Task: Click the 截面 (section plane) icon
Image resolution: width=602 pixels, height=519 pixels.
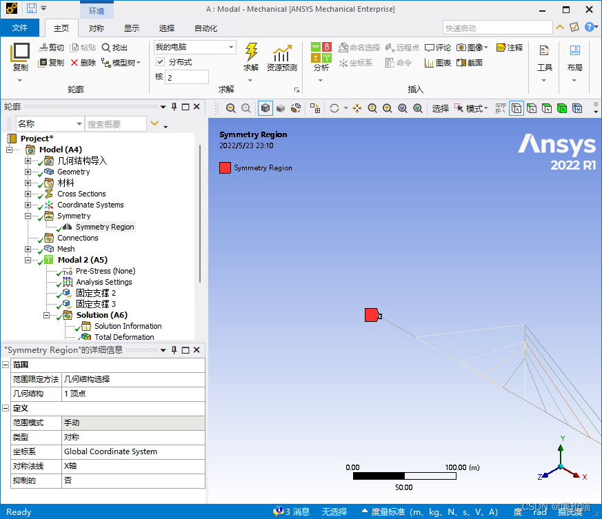Action: [x=469, y=63]
